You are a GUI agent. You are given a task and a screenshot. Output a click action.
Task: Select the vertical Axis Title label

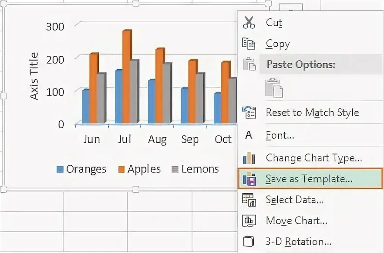[x=34, y=76]
